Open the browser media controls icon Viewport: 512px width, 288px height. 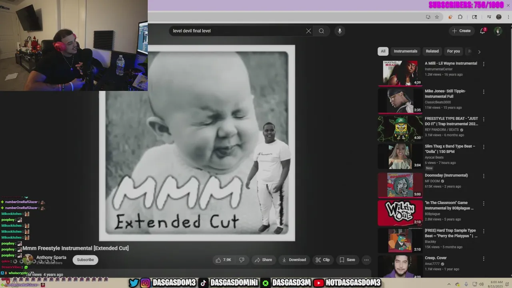pos(489,17)
